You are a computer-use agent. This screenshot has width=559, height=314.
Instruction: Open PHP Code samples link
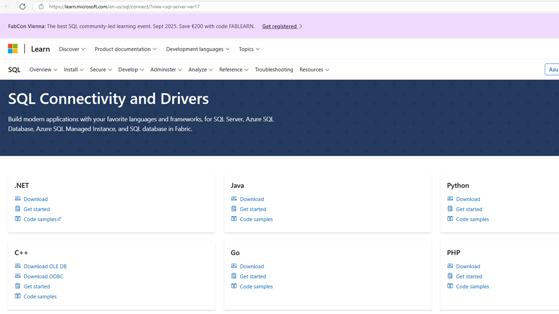click(x=472, y=286)
